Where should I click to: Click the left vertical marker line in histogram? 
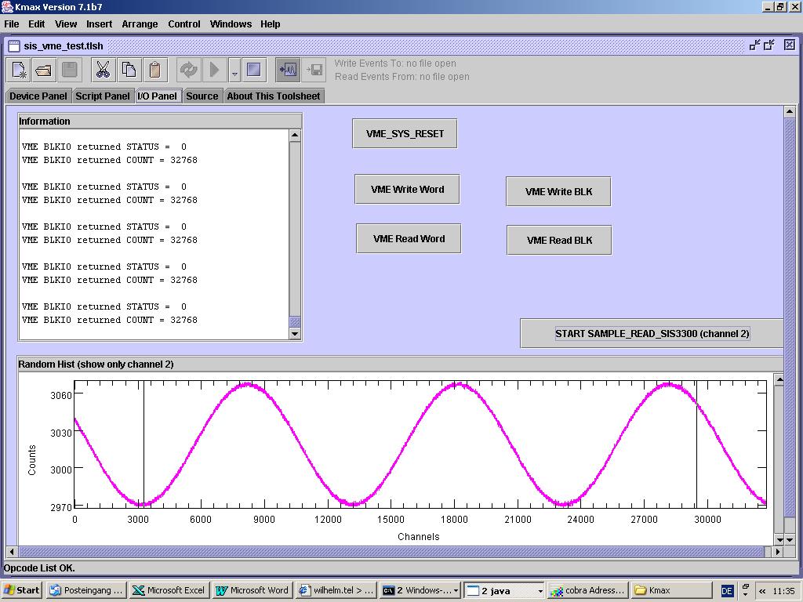pos(144,444)
